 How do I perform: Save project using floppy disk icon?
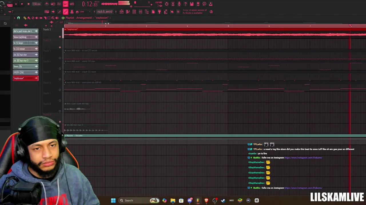pos(192,4)
